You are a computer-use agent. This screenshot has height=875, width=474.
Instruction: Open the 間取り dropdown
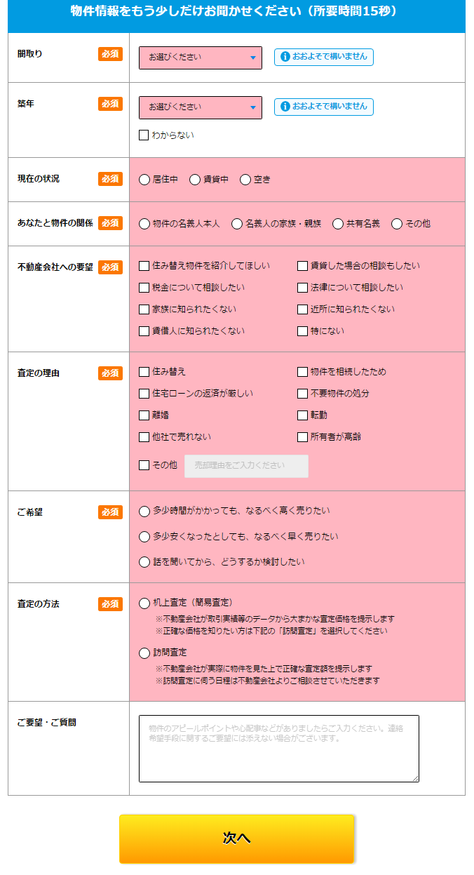[x=201, y=58]
